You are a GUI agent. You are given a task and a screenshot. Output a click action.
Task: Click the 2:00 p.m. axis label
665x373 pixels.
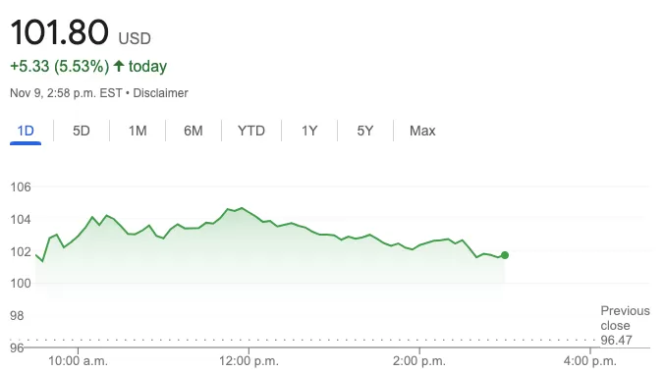(419, 360)
